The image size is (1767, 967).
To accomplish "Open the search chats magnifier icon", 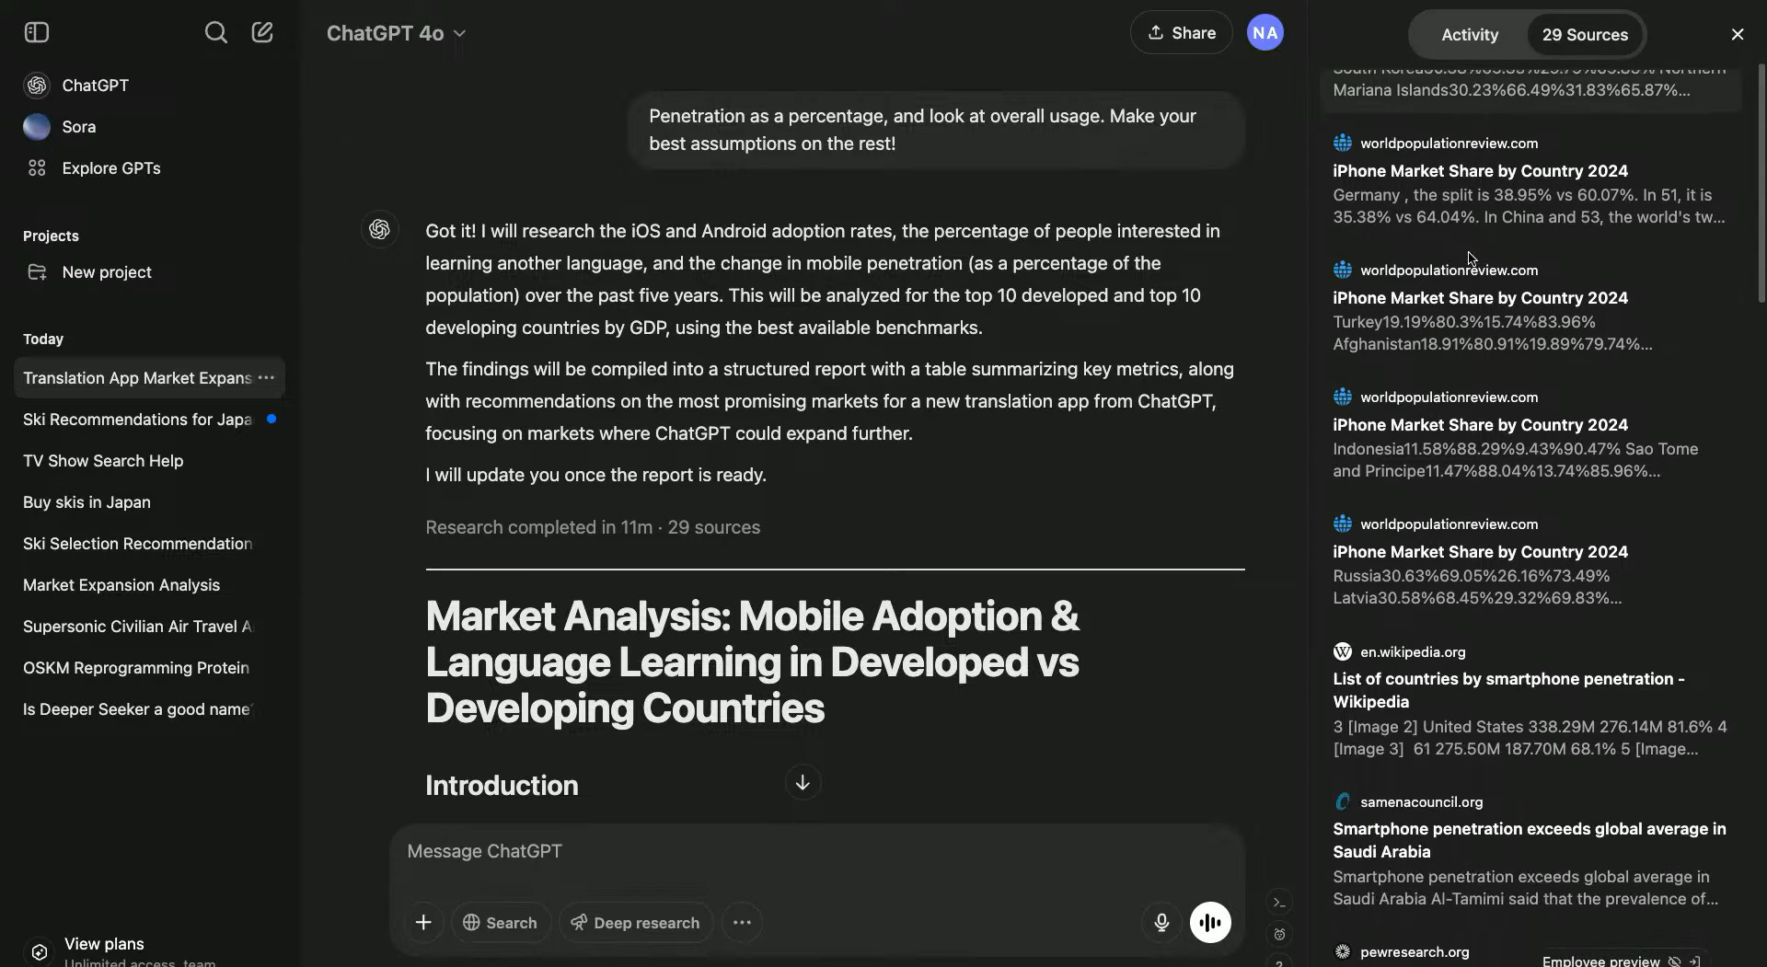I will click(215, 33).
